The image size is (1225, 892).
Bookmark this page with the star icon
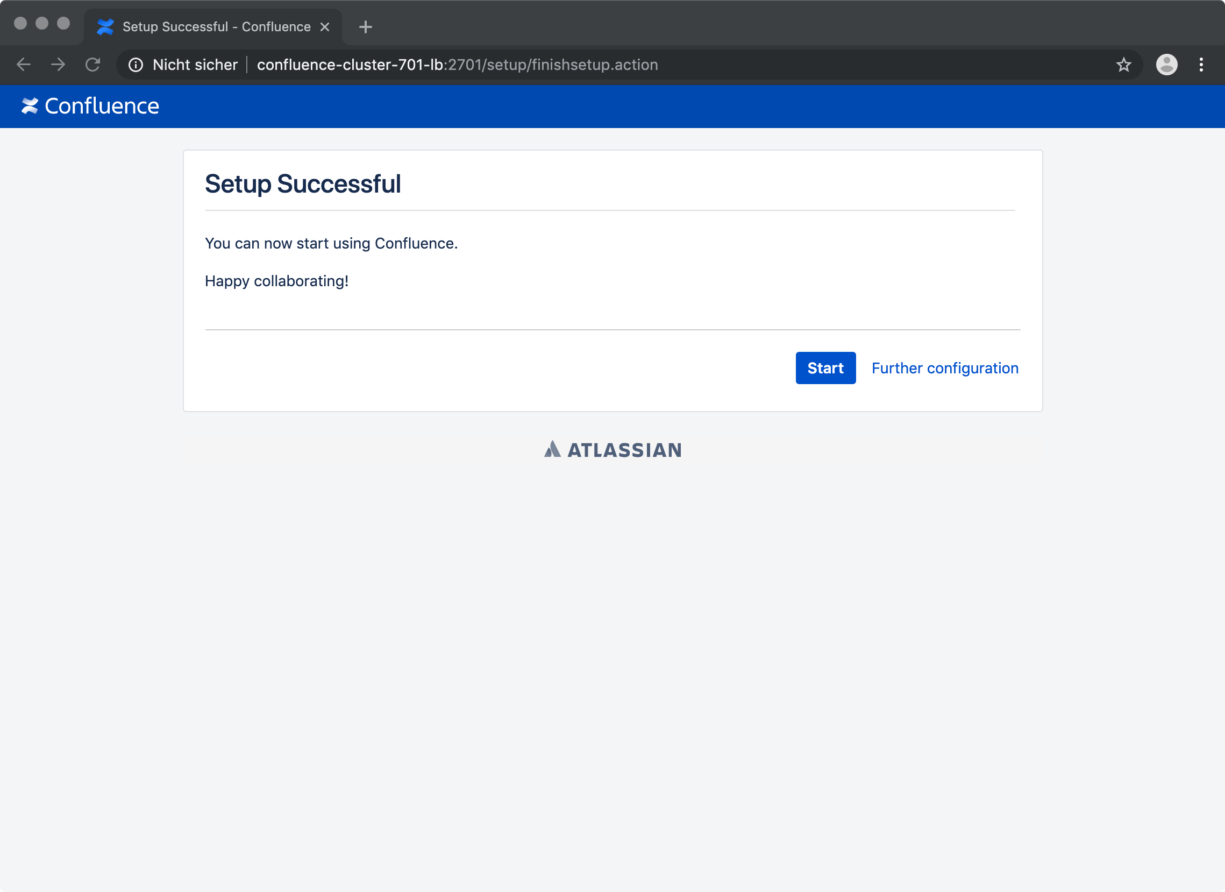tap(1123, 65)
